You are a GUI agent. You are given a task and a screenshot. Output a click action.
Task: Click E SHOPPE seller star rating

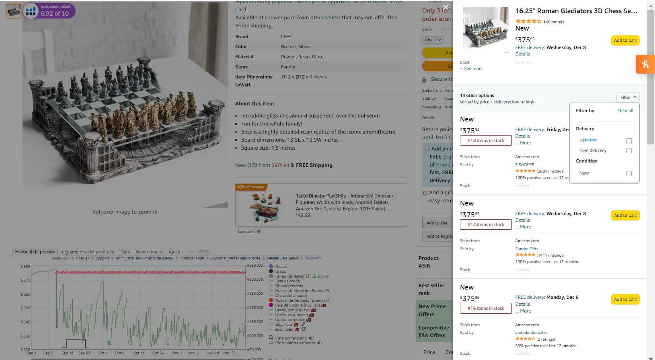pos(525,171)
